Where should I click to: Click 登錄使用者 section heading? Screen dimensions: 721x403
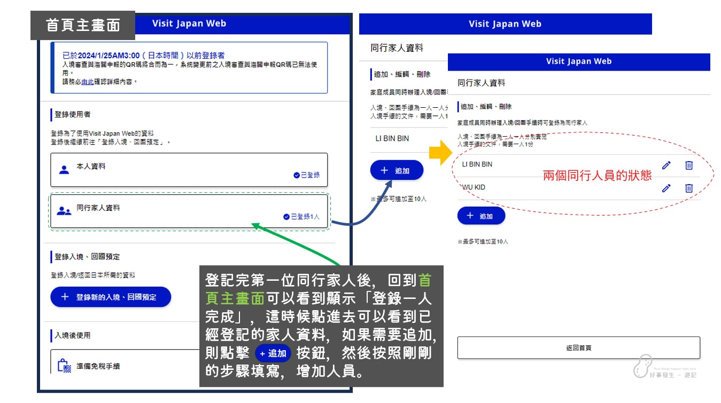(x=73, y=114)
